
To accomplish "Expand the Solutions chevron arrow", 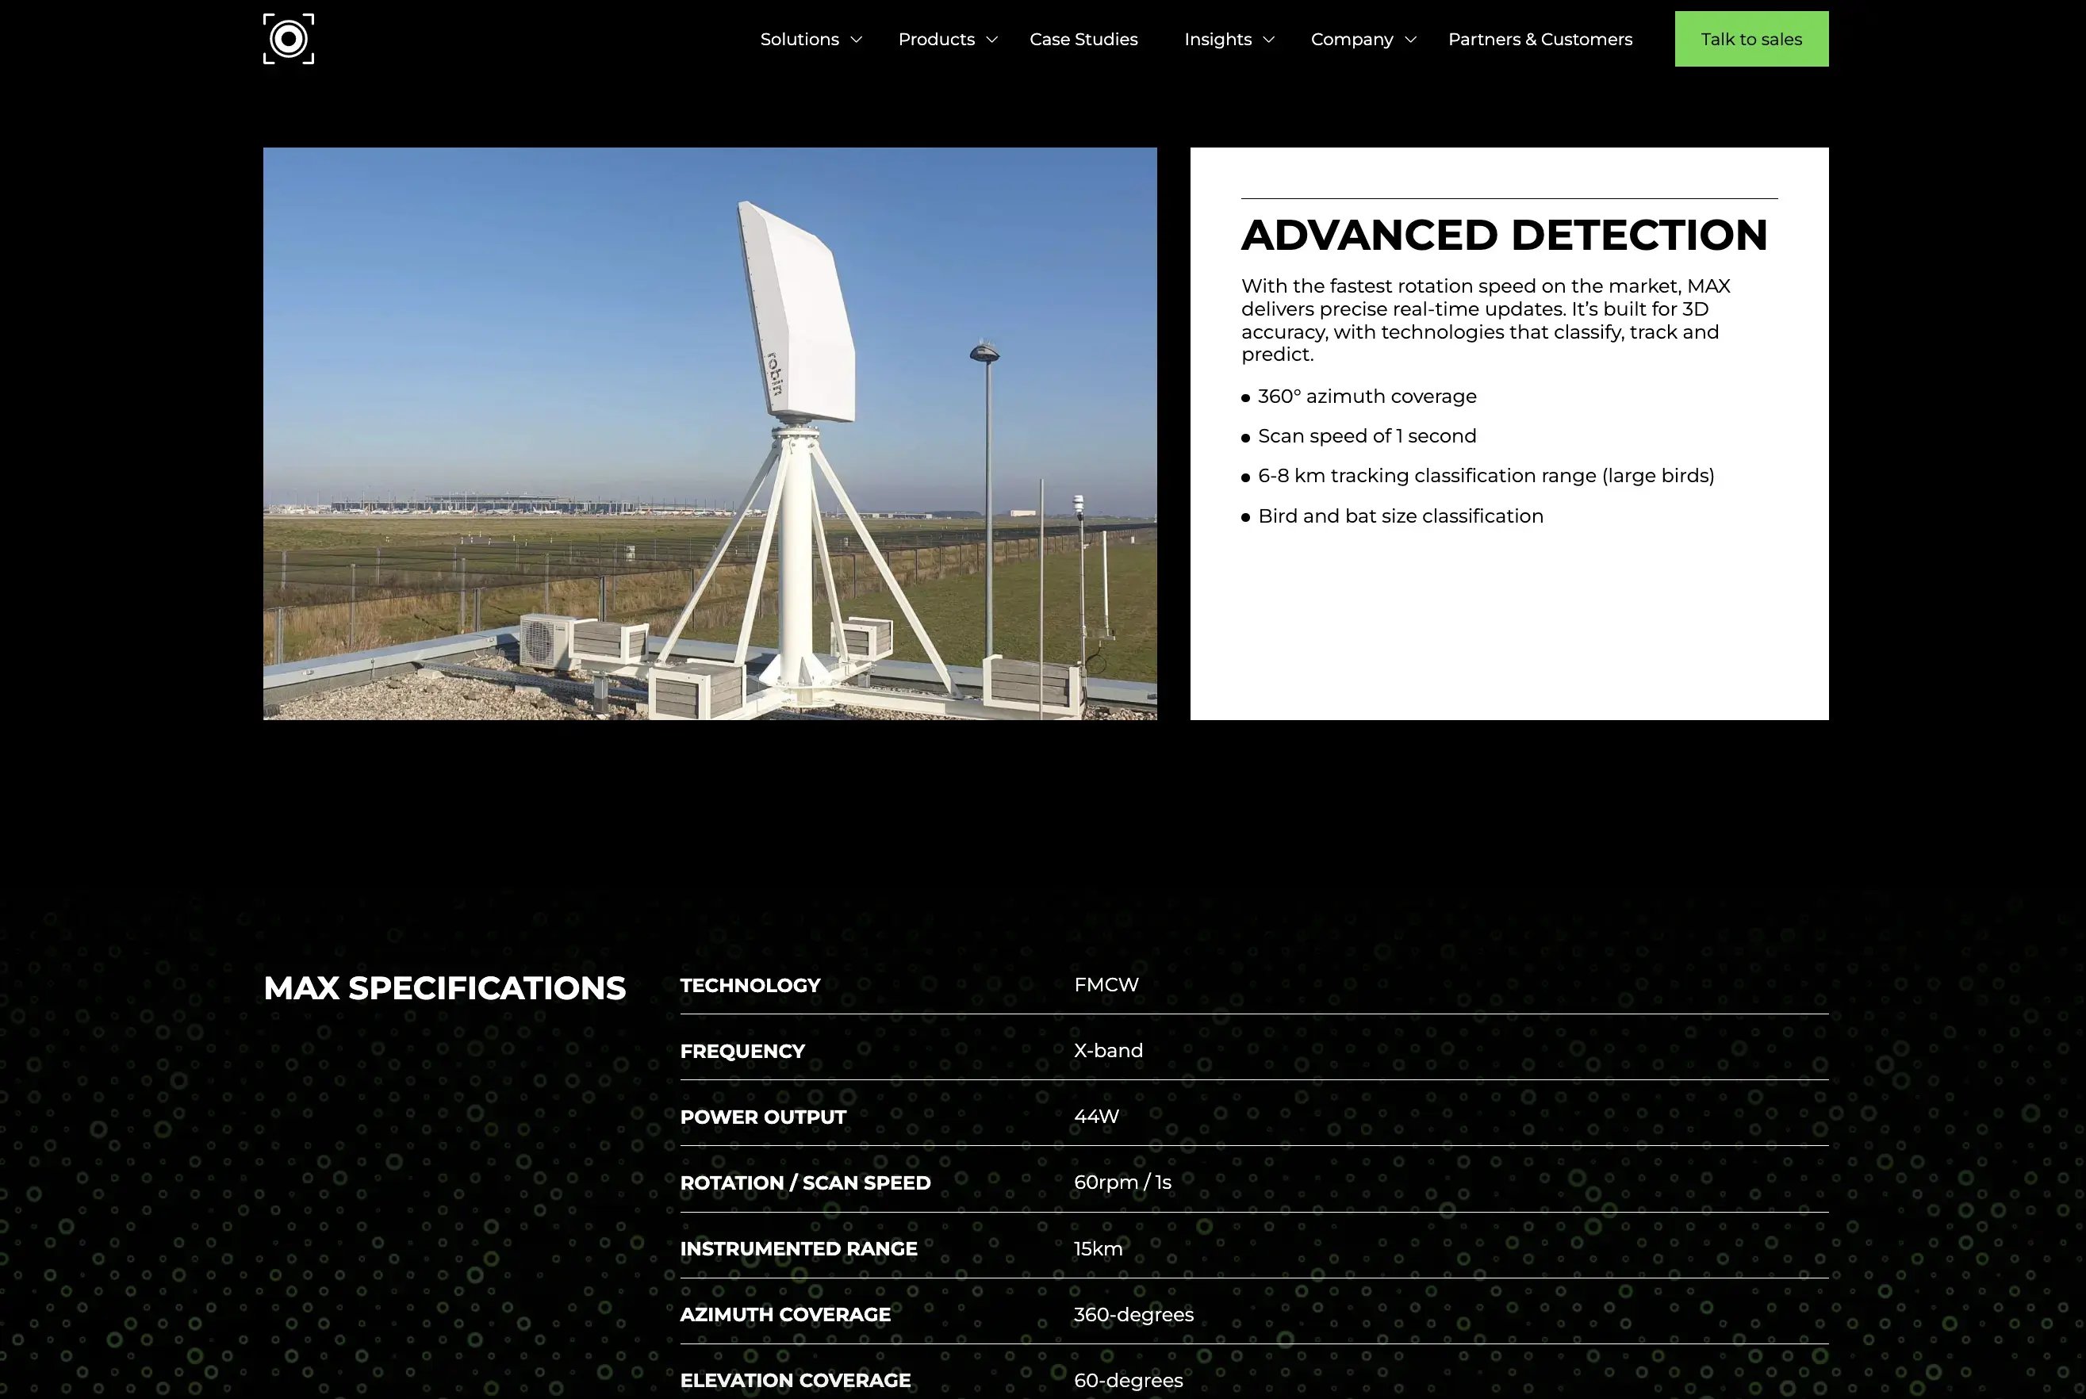I will click(x=856, y=40).
